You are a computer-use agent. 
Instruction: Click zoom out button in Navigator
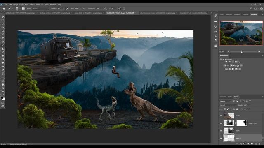point(228,52)
